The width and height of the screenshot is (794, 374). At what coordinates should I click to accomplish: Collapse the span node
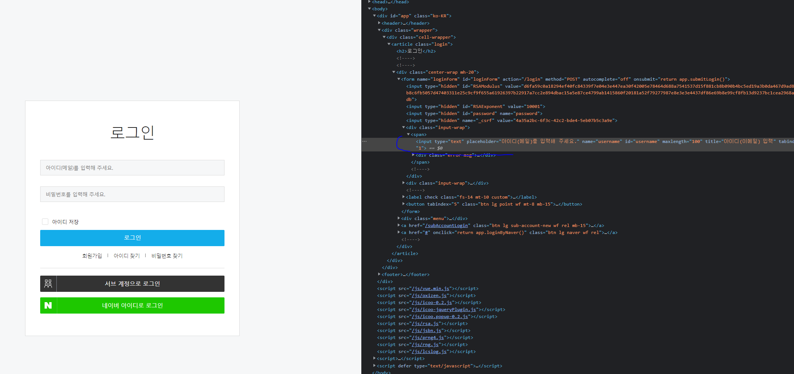tap(408, 134)
